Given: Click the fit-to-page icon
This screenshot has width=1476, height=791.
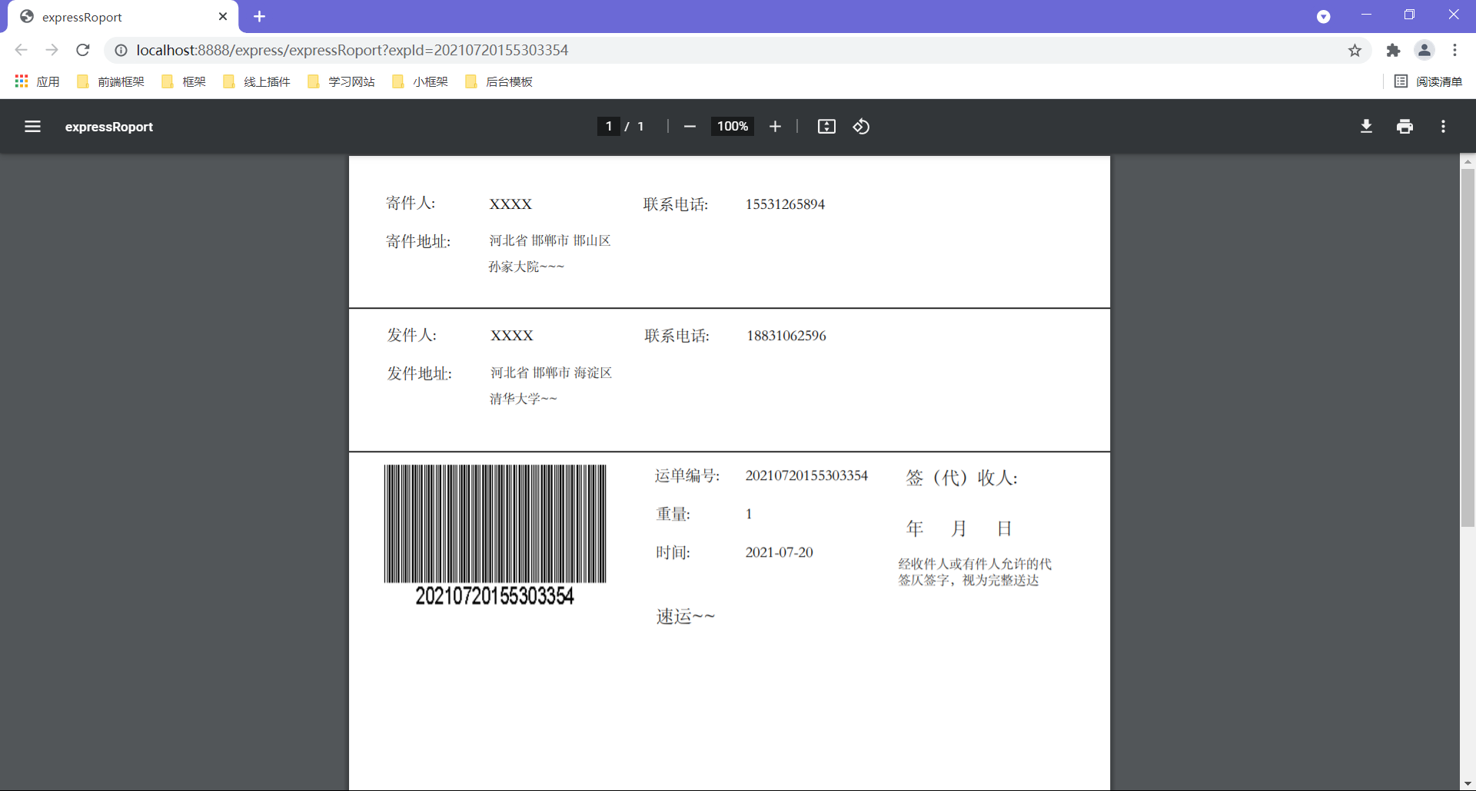Looking at the screenshot, I should click(x=826, y=127).
